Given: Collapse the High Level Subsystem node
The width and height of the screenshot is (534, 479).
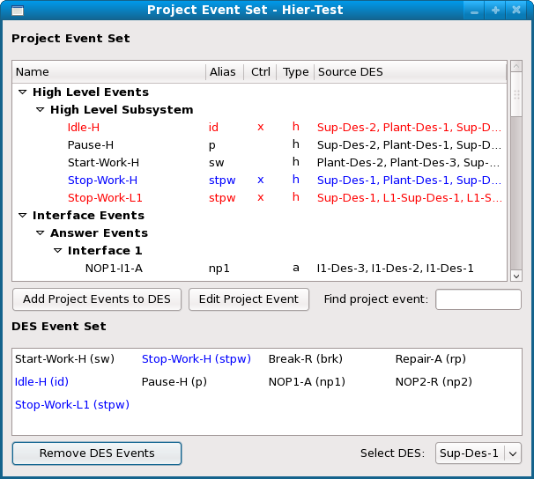Looking at the screenshot, I should [40, 110].
